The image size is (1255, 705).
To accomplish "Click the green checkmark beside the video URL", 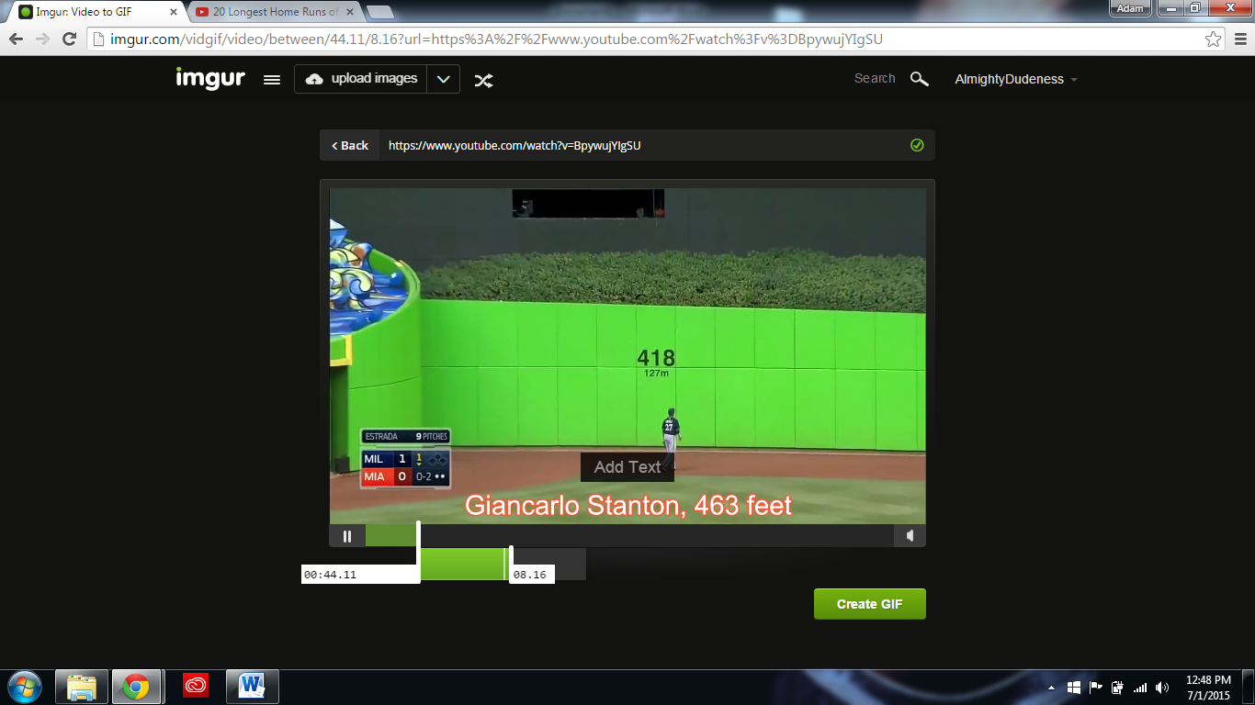I will pos(916,144).
